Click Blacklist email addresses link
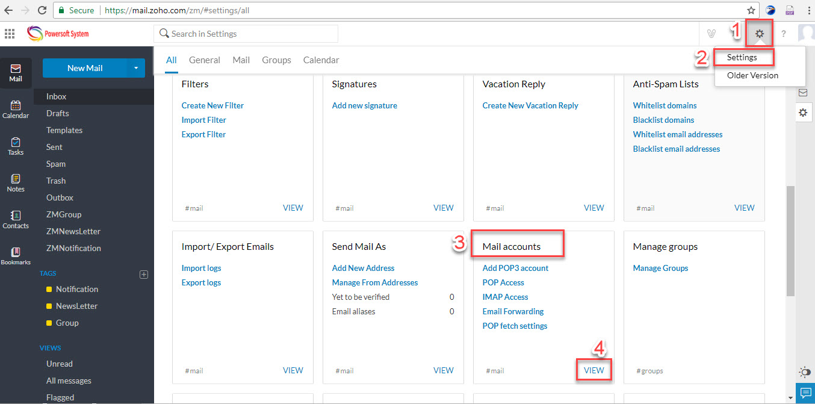 677,149
